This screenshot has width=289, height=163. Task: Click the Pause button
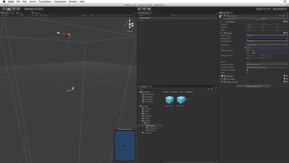(144, 9)
